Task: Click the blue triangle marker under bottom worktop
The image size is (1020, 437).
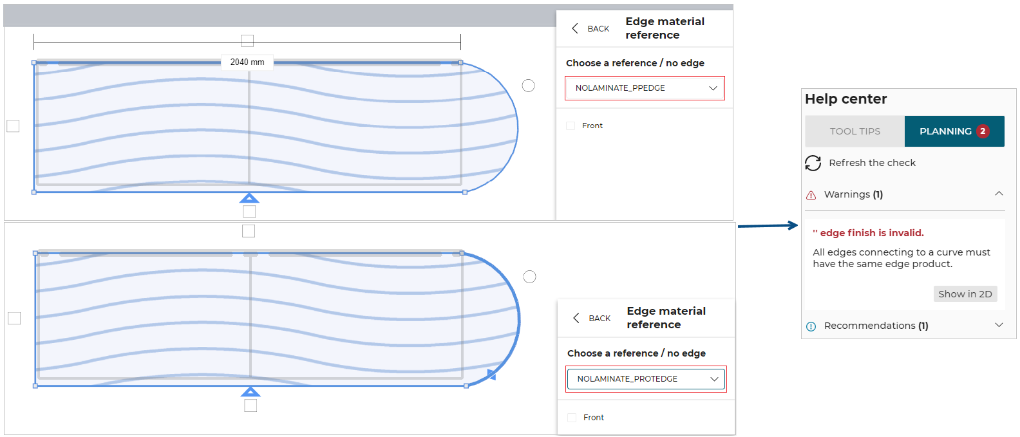Action: coord(250,391)
